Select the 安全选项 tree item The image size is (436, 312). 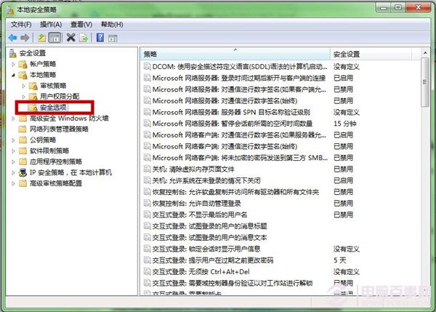pyautogui.click(x=53, y=108)
